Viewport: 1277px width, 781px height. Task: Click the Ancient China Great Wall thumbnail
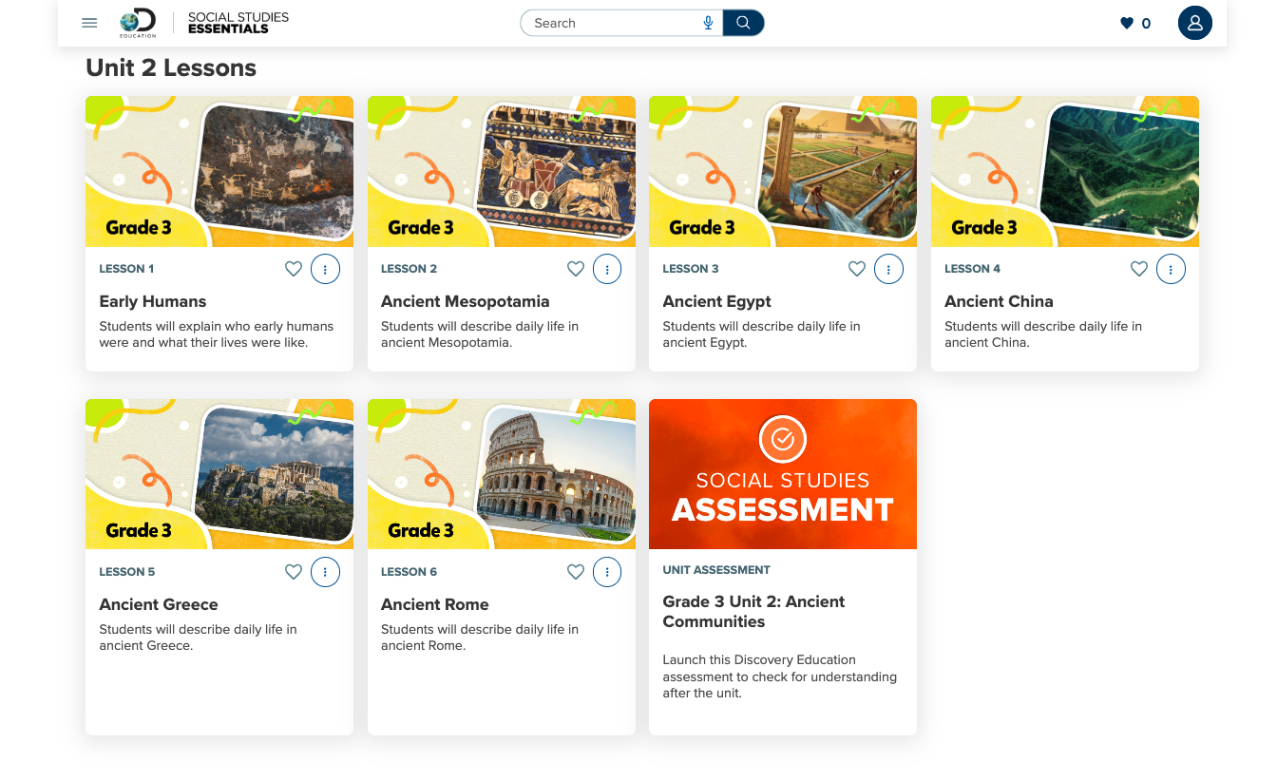[x=1065, y=171]
